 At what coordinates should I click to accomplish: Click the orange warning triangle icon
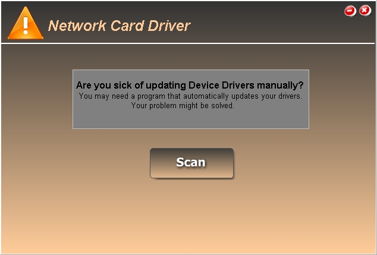pyautogui.click(x=26, y=23)
